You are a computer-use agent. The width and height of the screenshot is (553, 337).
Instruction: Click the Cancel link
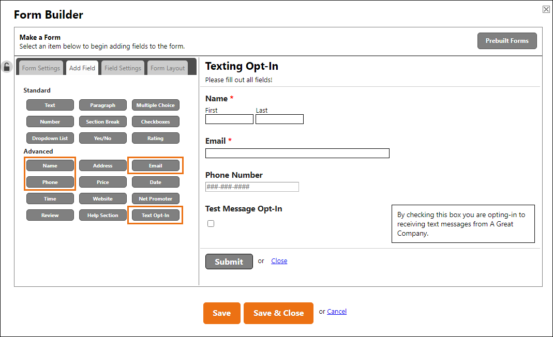[x=336, y=312]
